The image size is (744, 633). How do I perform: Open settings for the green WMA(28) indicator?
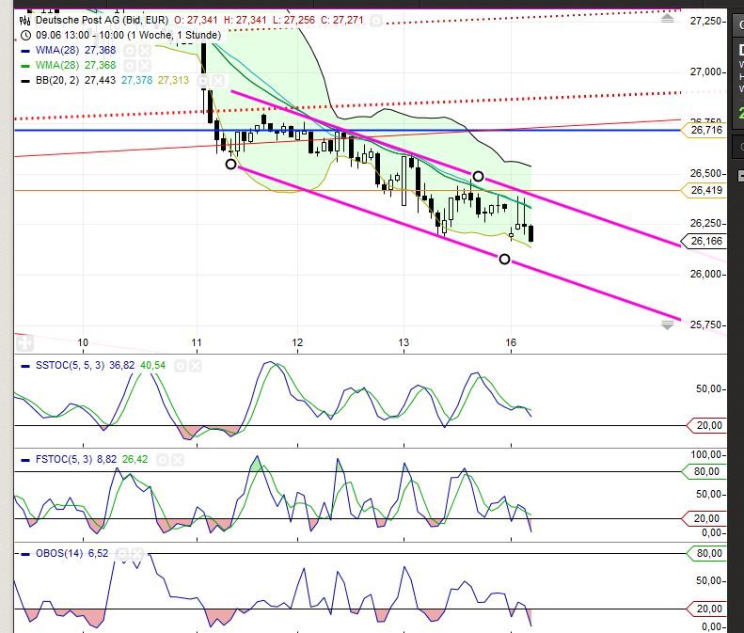pyautogui.click(x=130, y=66)
